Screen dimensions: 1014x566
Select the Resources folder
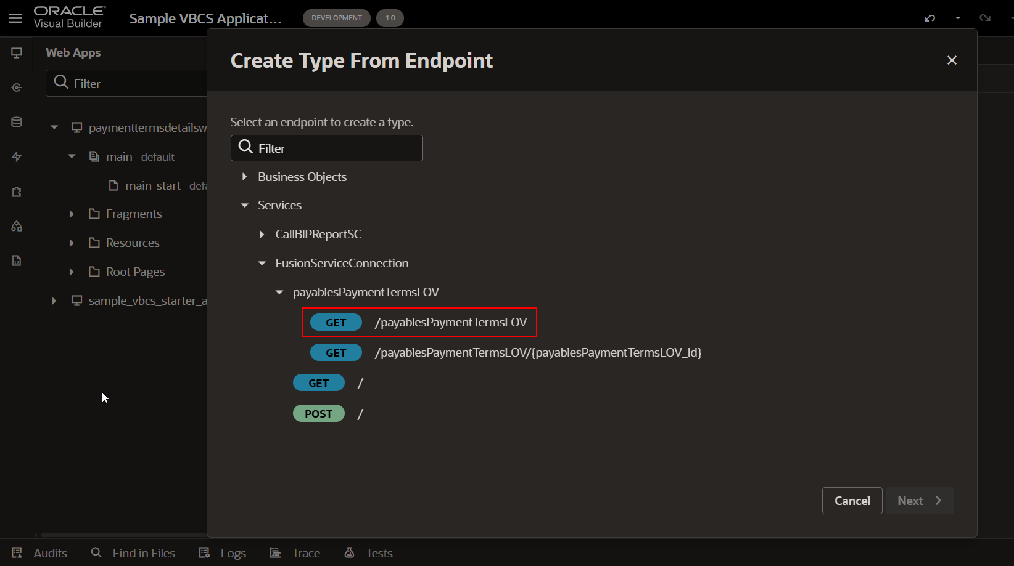point(133,243)
